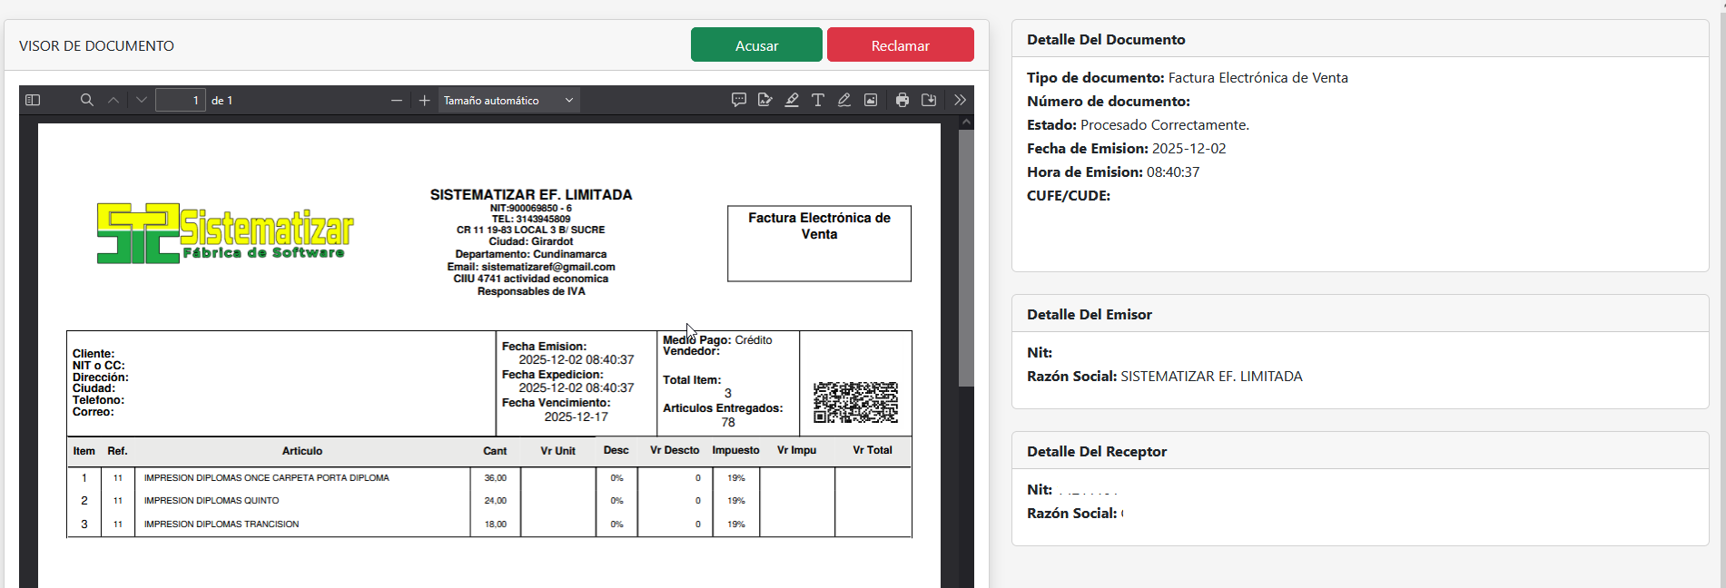The width and height of the screenshot is (1726, 588).
Task: Click the PDF viewer vertical scrollbar
Action: point(966,259)
